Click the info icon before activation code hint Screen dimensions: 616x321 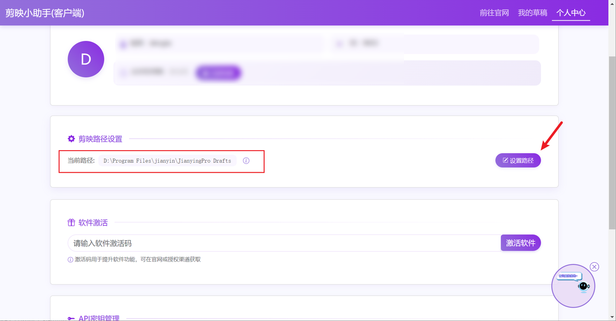70,259
